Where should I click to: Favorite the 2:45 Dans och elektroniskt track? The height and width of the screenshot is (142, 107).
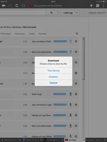pyautogui.click(x=76, y=126)
